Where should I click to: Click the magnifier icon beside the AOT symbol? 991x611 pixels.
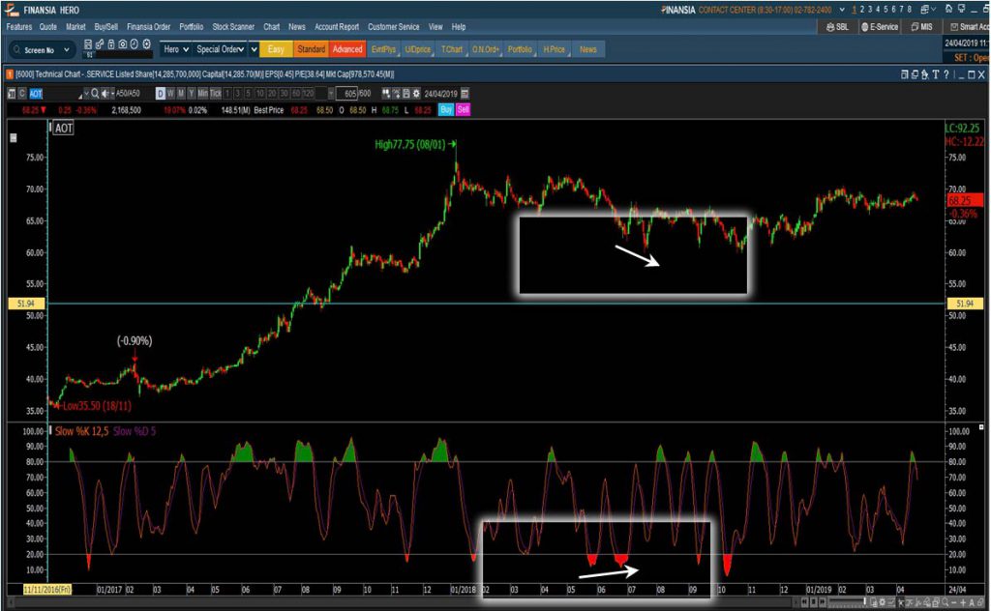(95, 94)
